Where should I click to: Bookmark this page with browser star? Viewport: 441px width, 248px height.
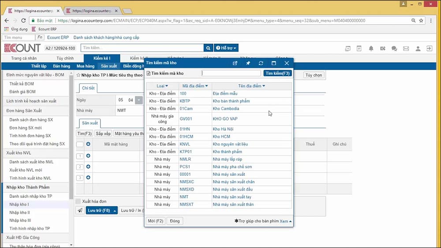[421, 21]
